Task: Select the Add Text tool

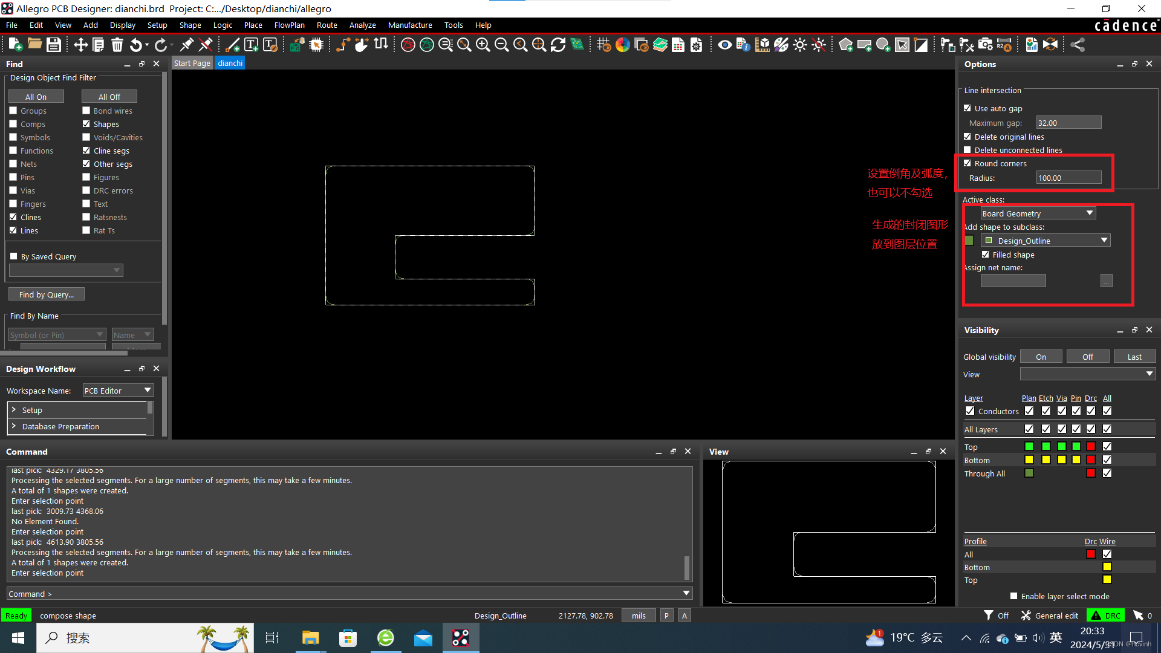Action: [252, 45]
